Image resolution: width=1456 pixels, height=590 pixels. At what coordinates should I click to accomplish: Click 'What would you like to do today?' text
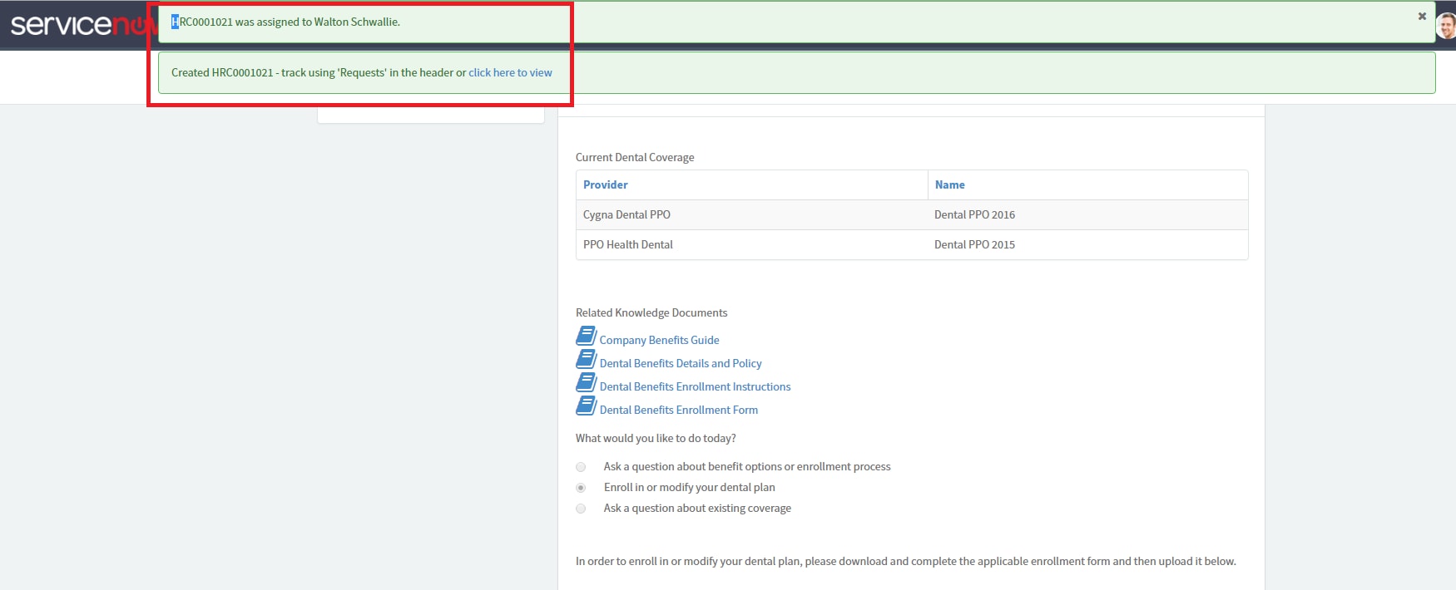click(x=656, y=438)
